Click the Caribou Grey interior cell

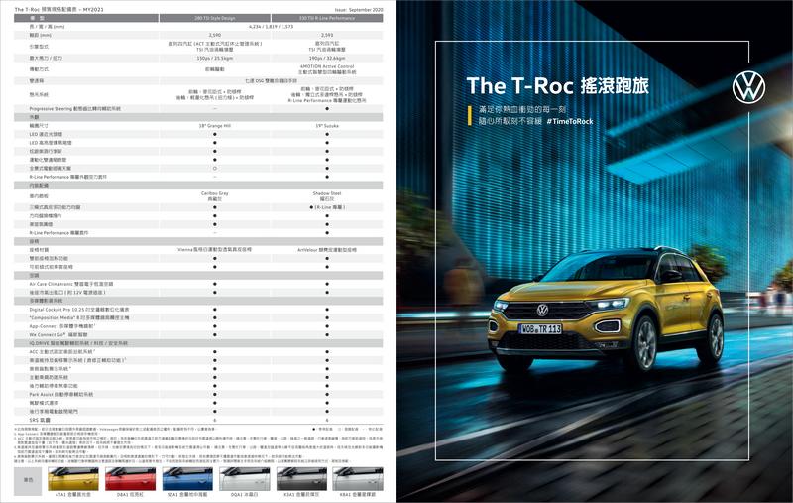(215, 196)
